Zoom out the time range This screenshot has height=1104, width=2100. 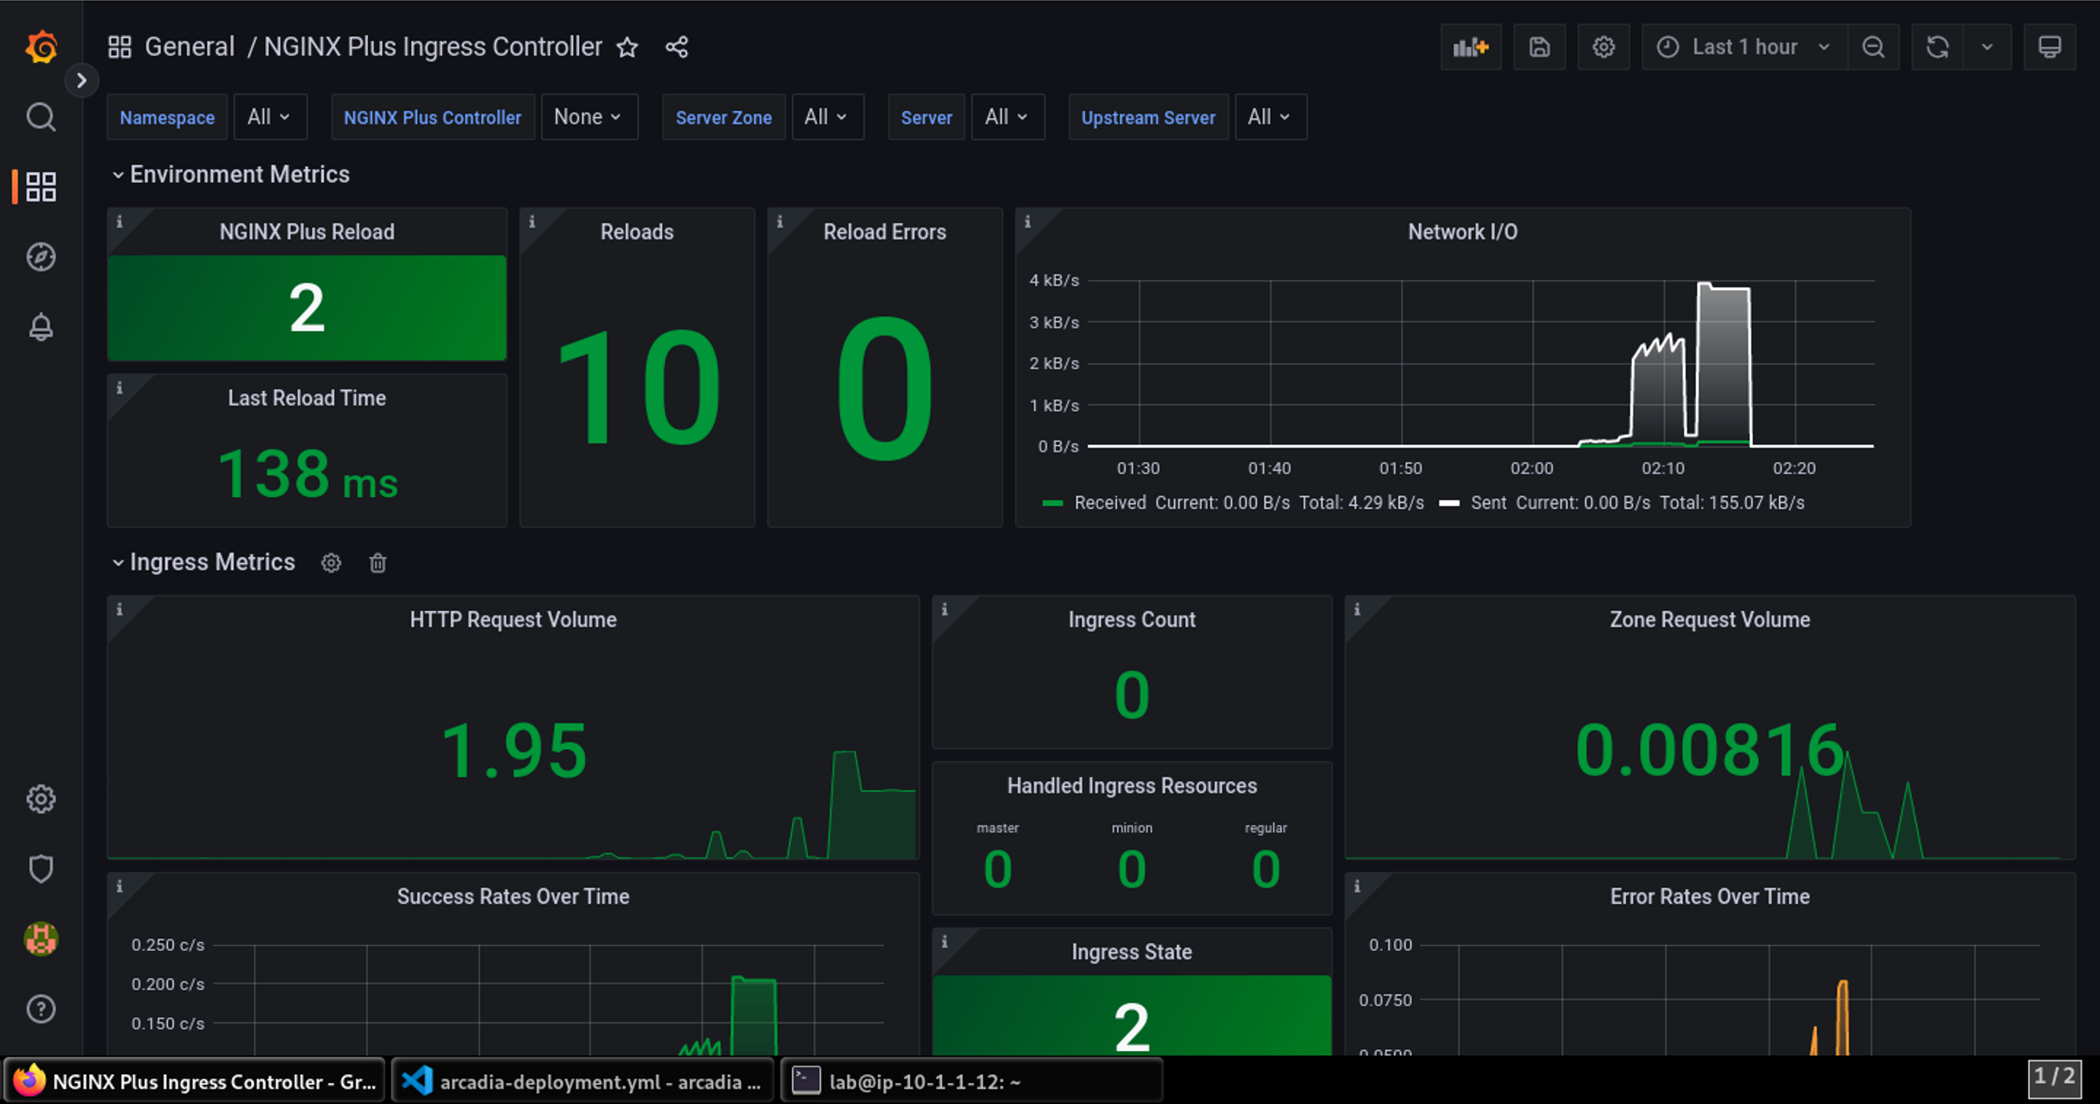click(1873, 47)
